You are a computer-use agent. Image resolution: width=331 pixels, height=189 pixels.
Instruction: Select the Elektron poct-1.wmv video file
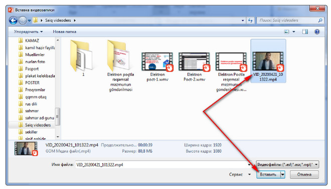157,67
